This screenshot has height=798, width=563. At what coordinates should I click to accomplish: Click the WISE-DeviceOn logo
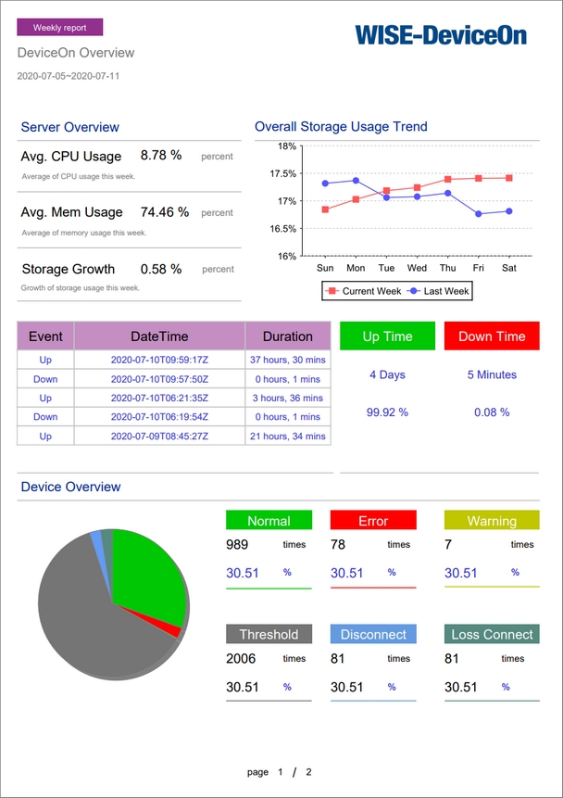coord(441,35)
